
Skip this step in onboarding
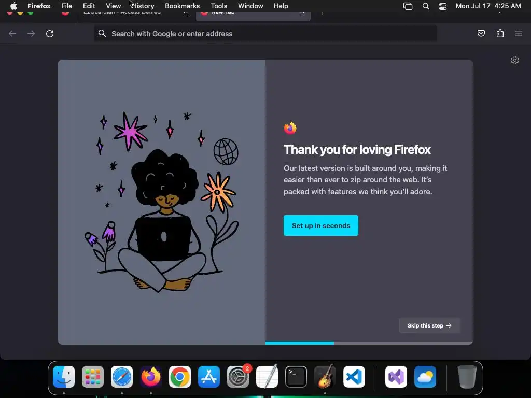point(429,325)
